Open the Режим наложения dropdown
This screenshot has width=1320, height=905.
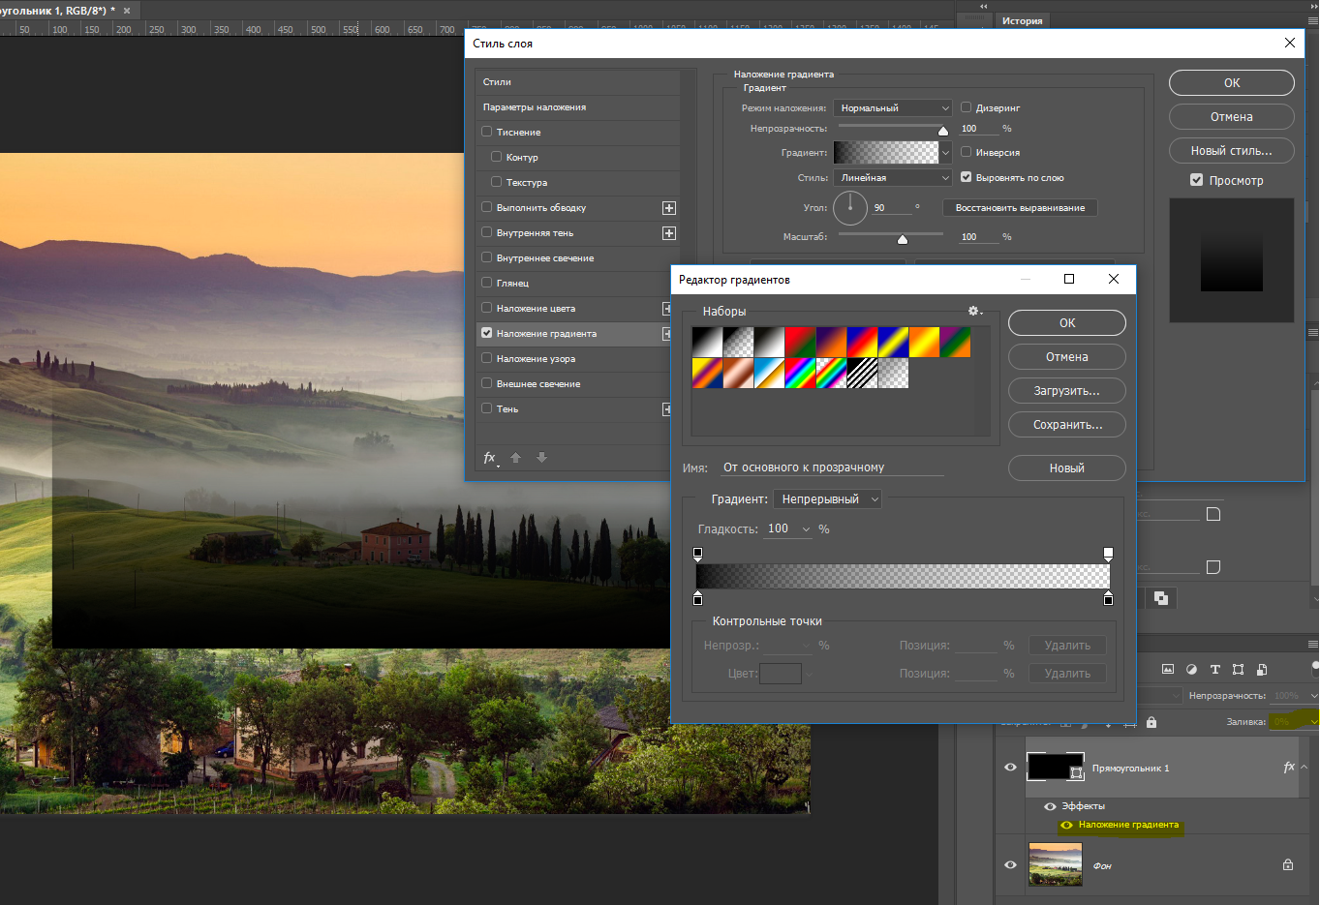(893, 108)
